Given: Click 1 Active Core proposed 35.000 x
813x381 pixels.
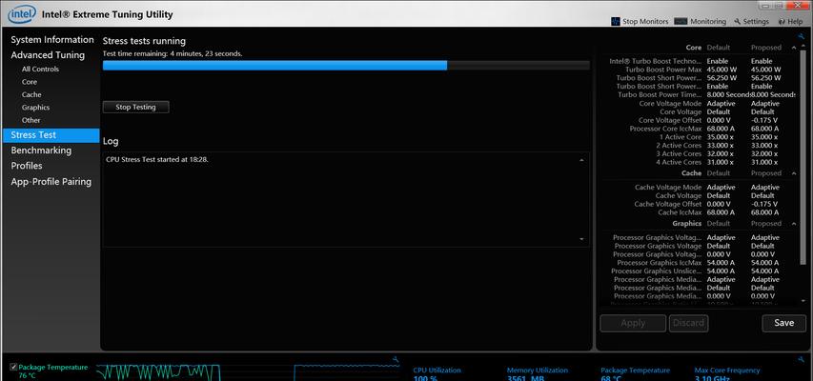Looking at the screenshot, I should (764, 137).
